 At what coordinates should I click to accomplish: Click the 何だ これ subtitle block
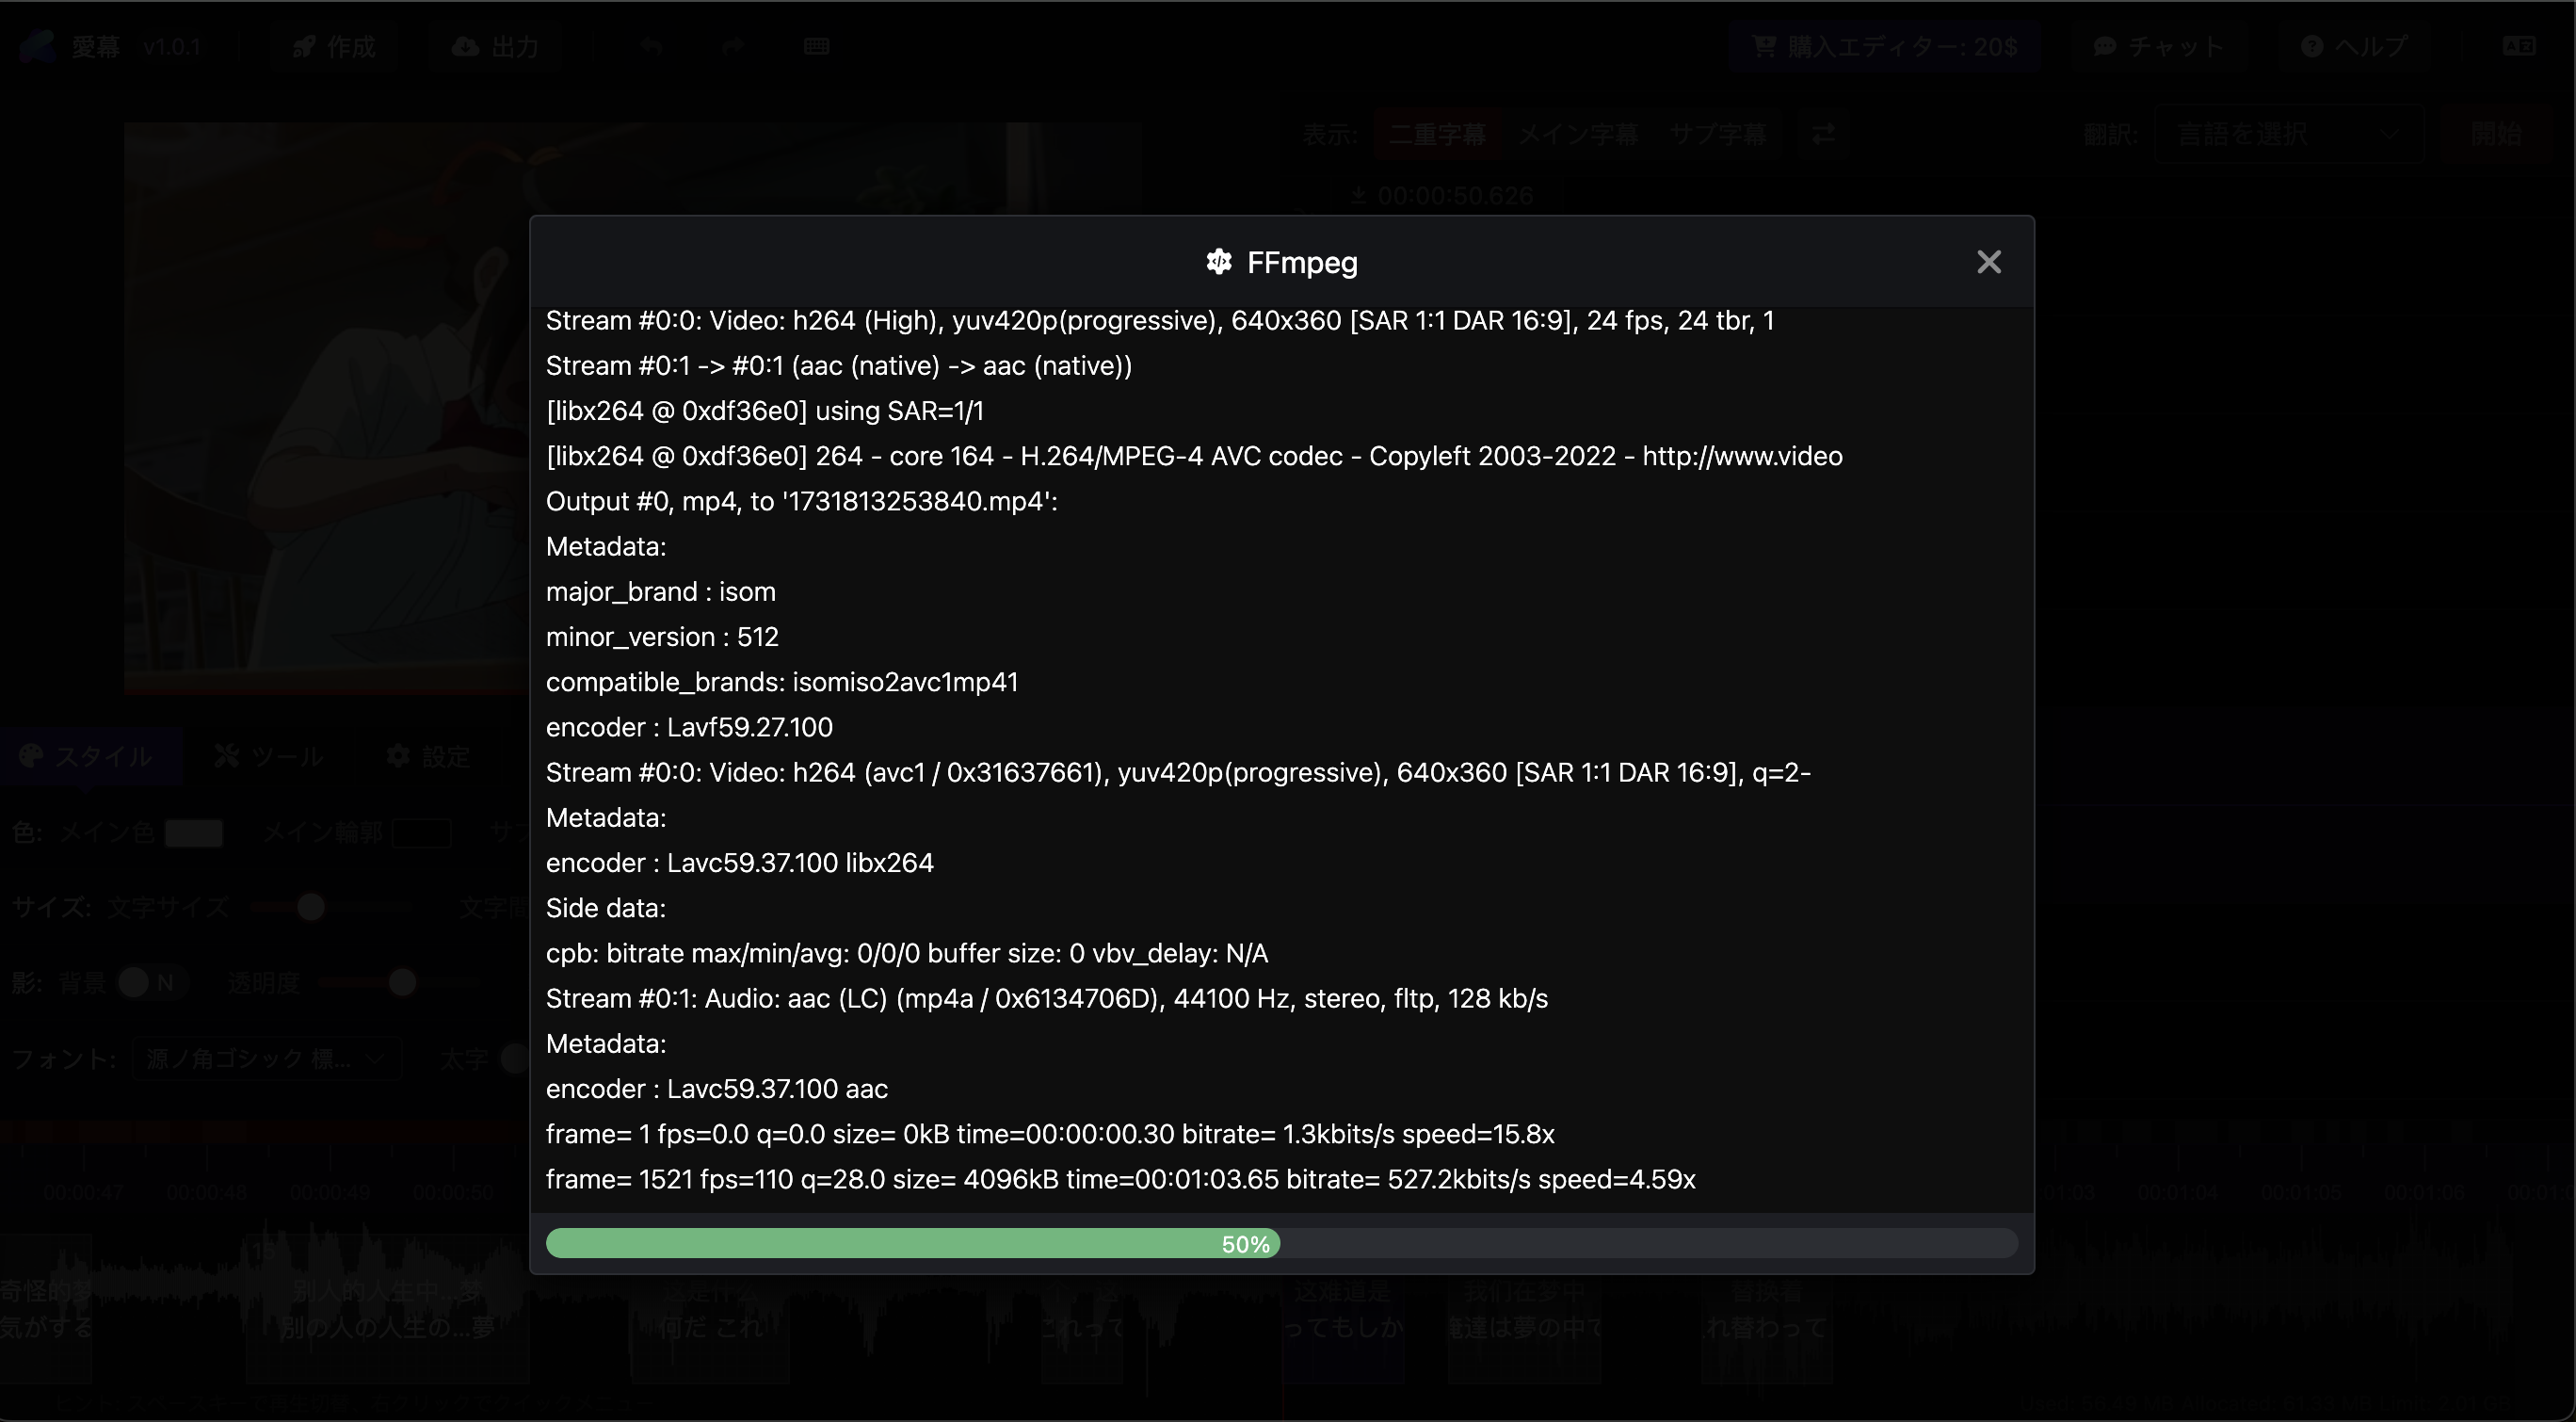pos(710,1310)
